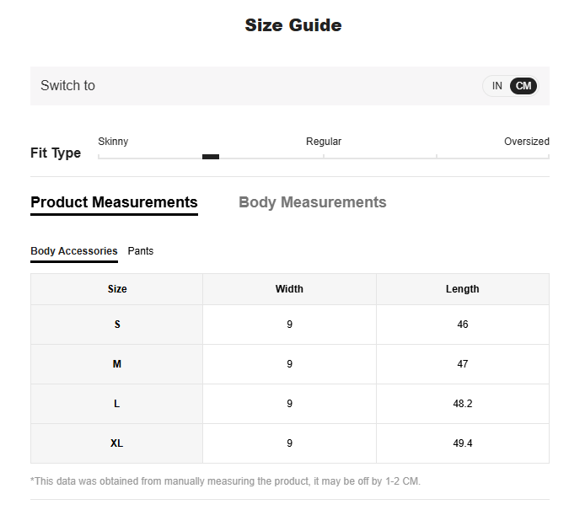Select the CM unit option
Viewport: 569px width, 510px height.
pos(523,86)
